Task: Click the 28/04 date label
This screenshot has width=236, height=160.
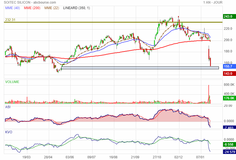Action: click(48, 157)
